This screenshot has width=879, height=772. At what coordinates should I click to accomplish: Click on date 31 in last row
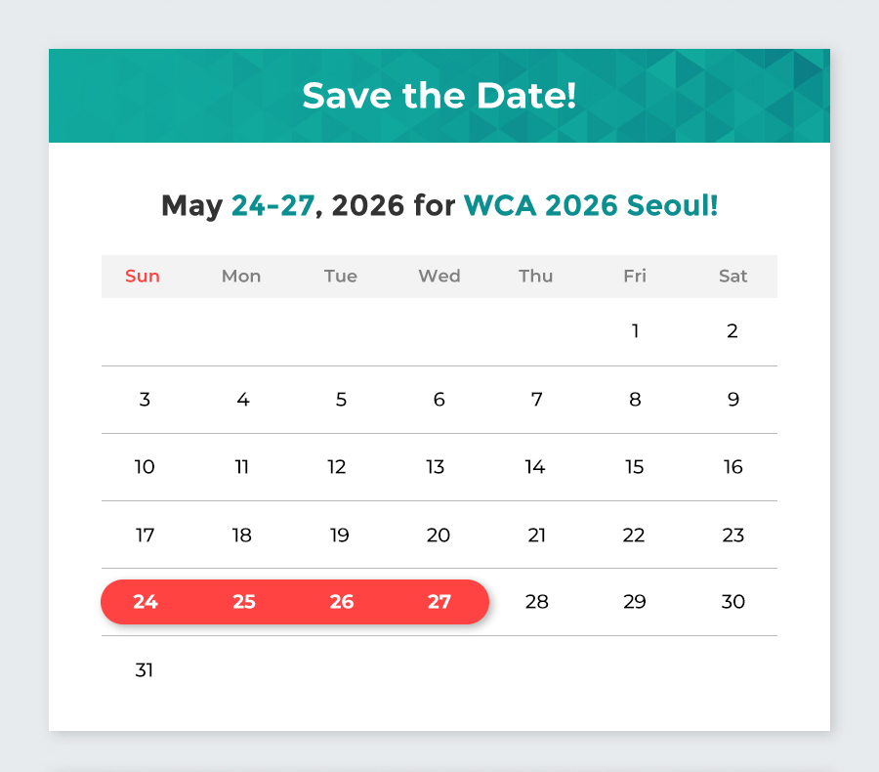tap(145, 670)
